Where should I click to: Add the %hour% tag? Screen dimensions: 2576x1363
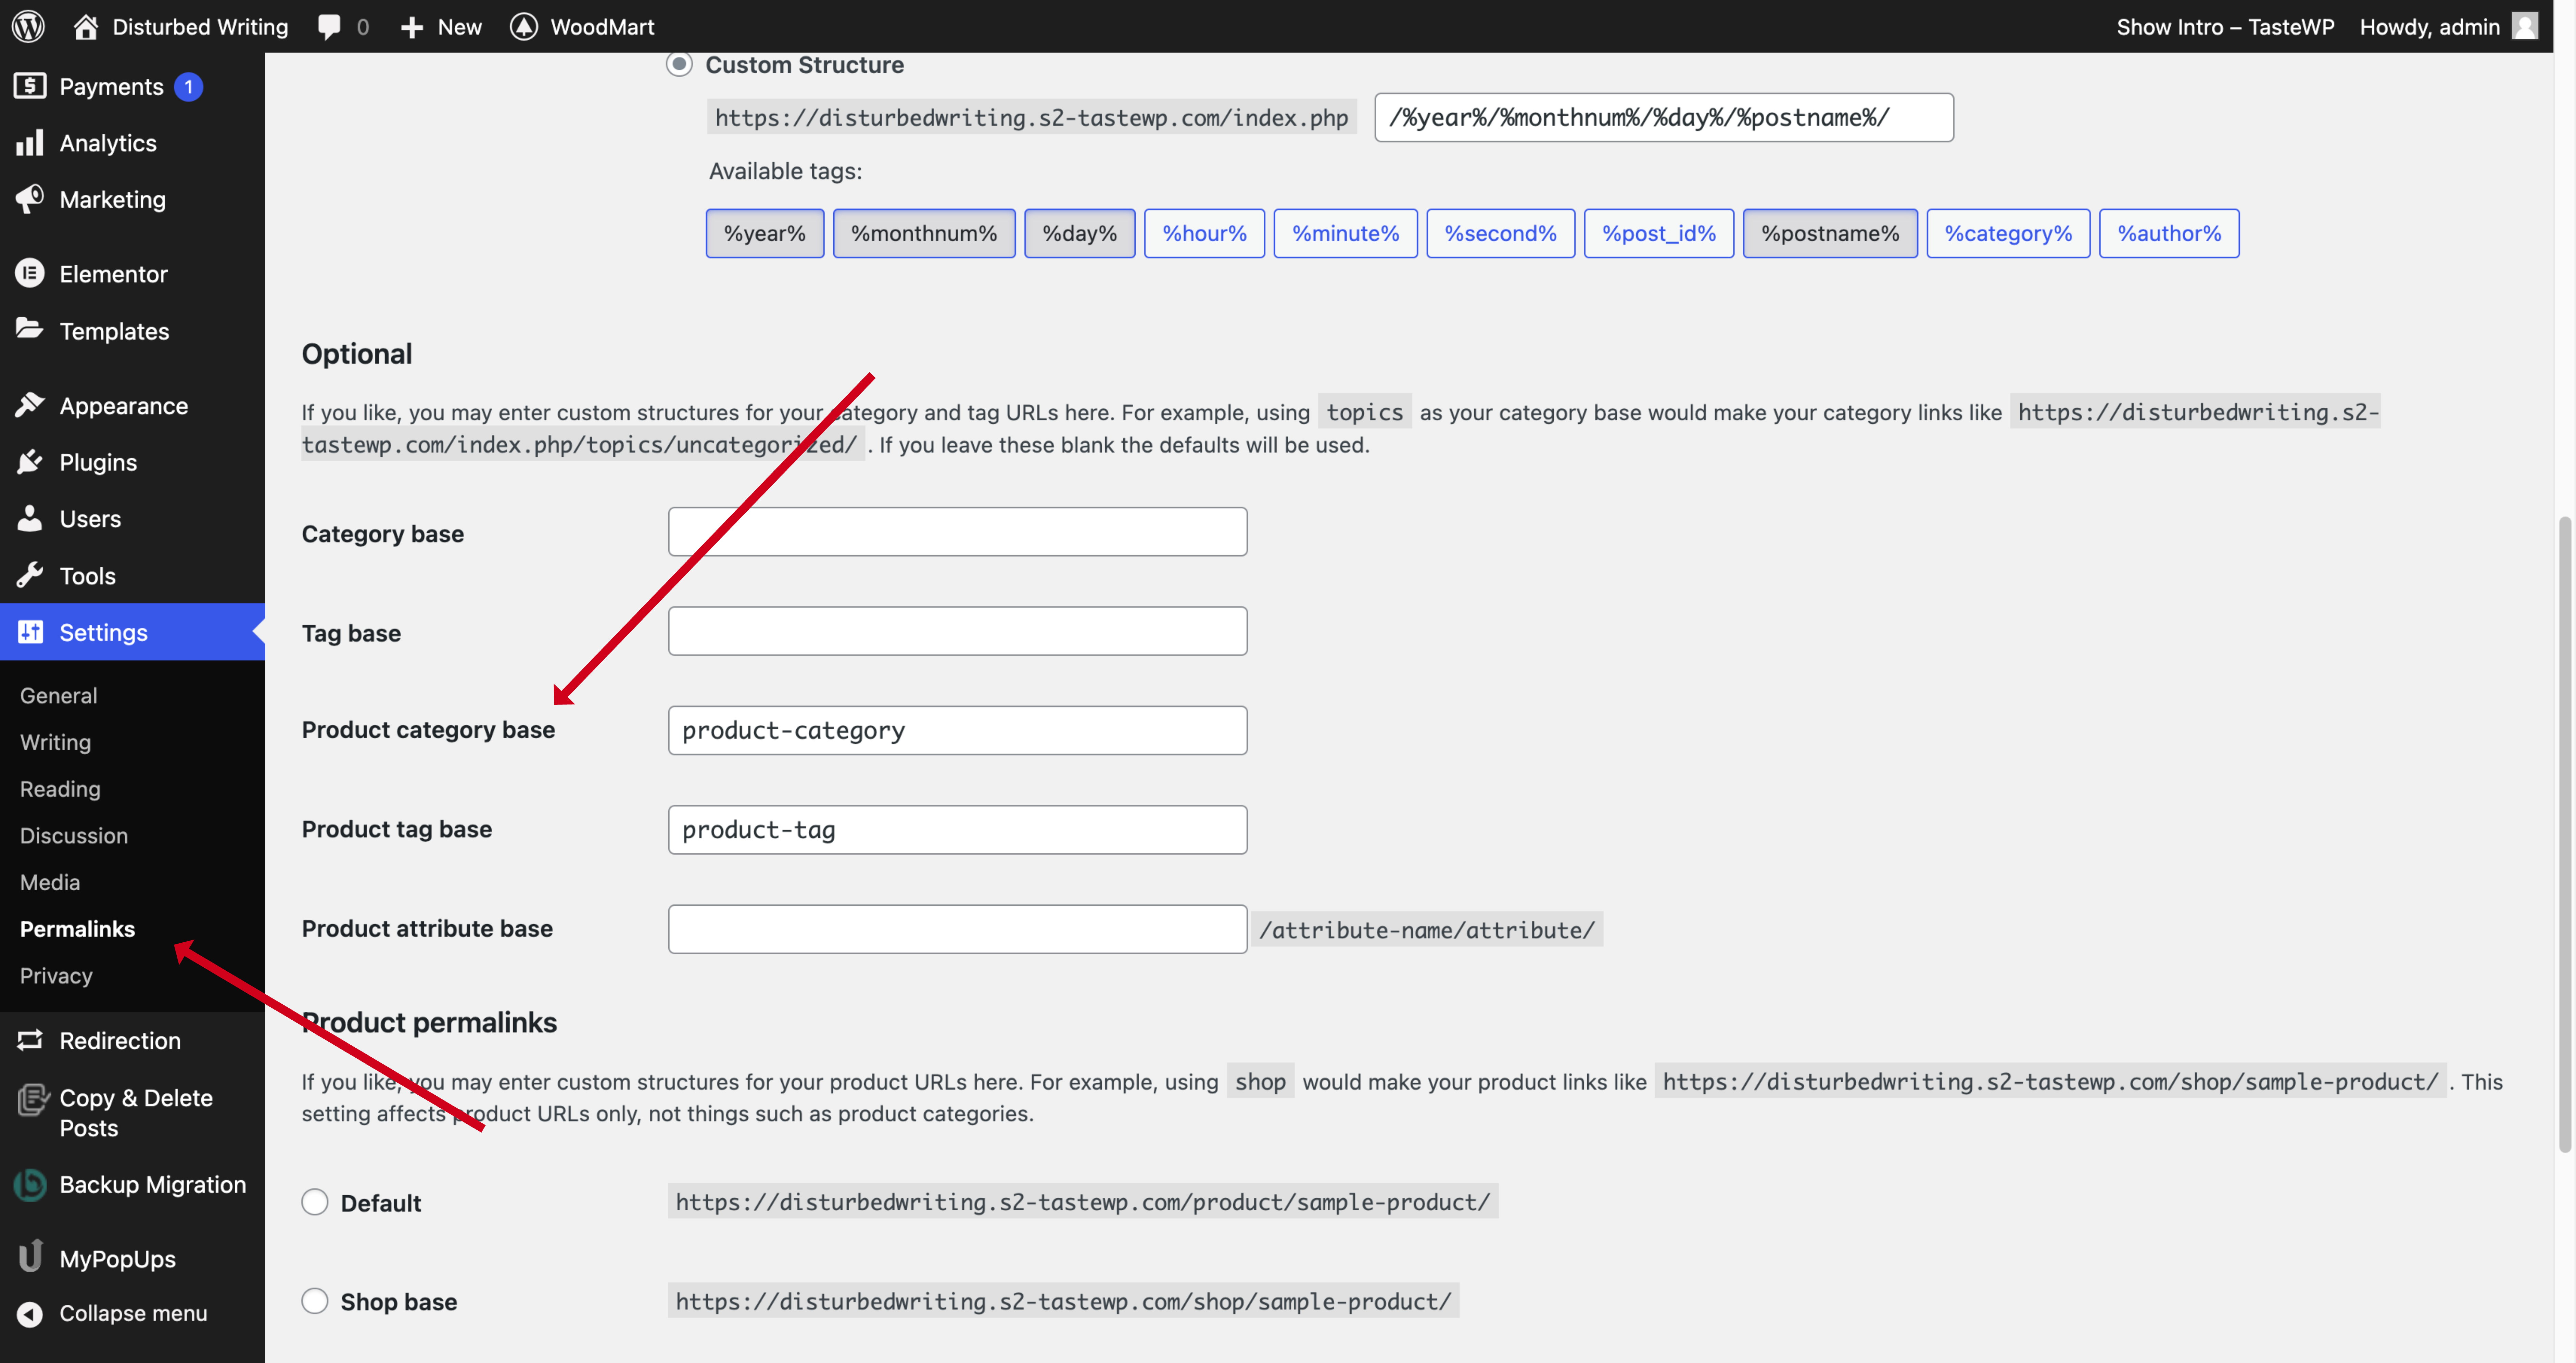click(1204, 233)
